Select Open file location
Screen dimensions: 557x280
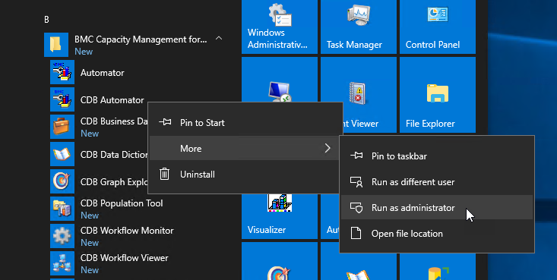437,234
